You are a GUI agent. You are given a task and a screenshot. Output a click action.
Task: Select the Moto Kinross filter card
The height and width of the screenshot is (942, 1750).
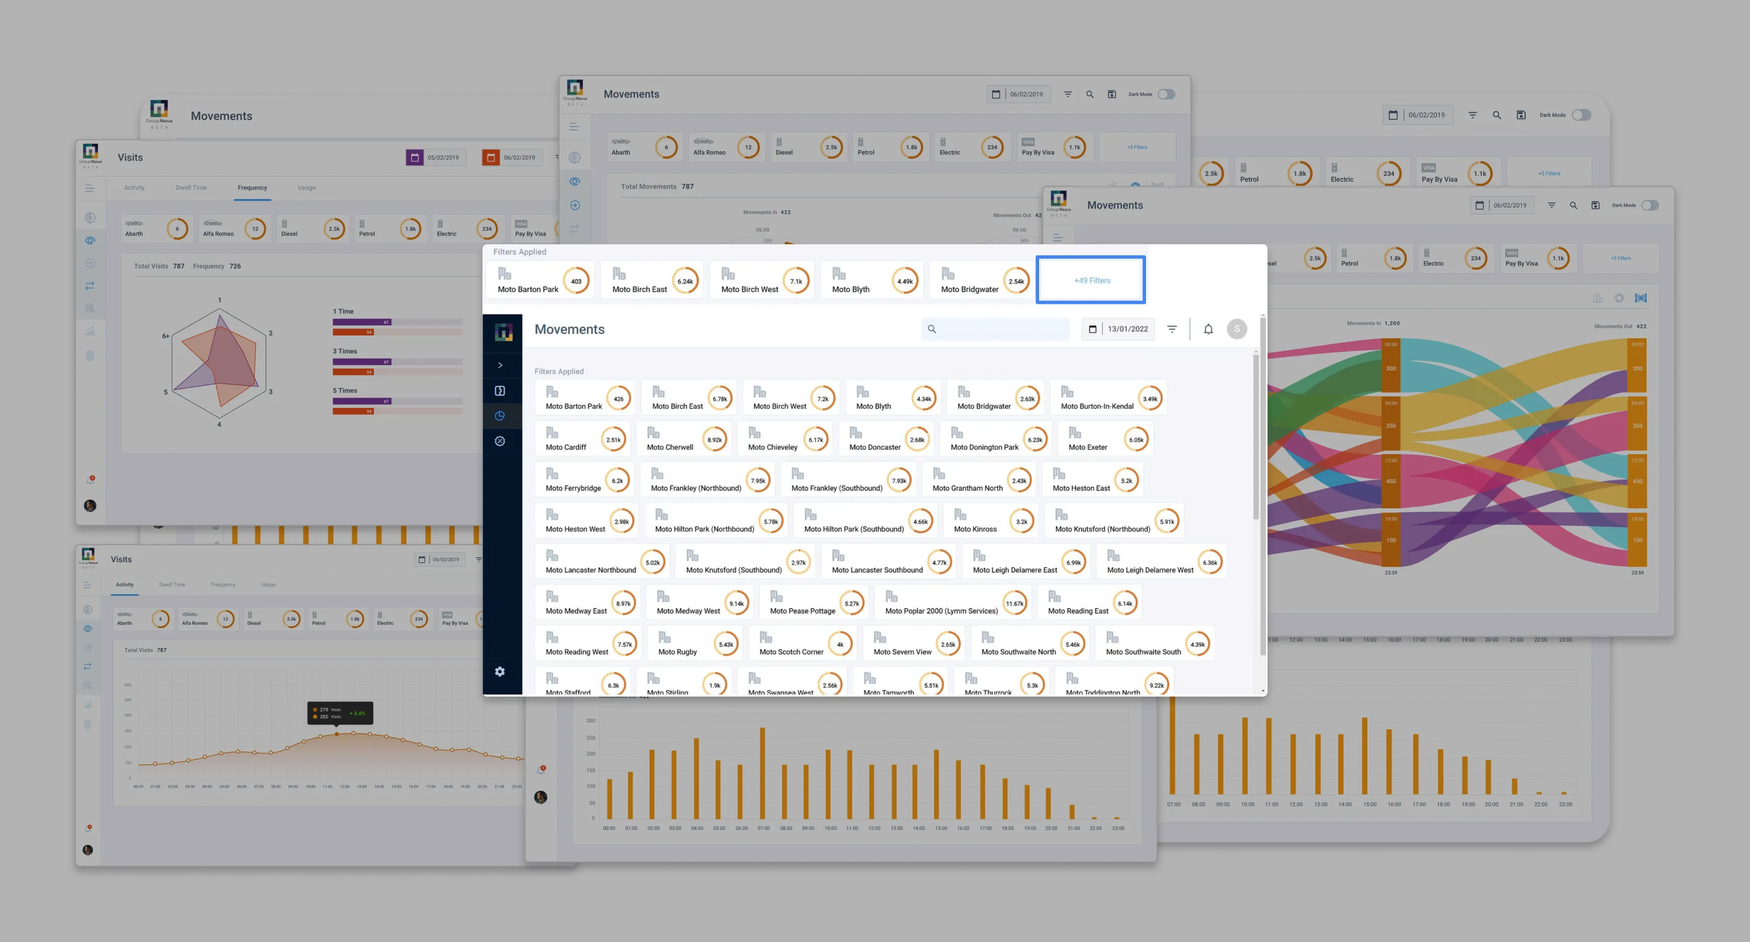991,521
